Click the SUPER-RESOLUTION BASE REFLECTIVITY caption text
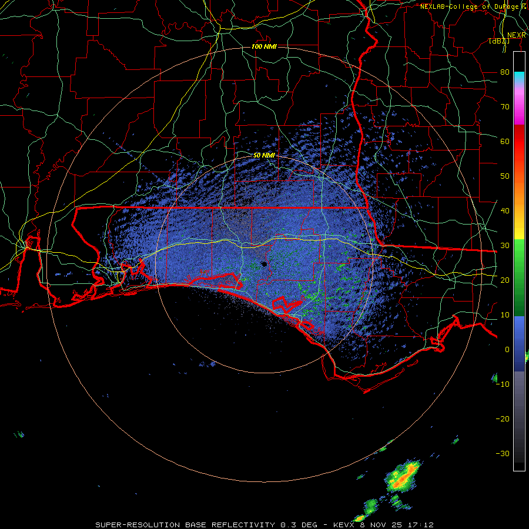The width and height of the screenshot is (529, 529). click(x=185, y=525)
